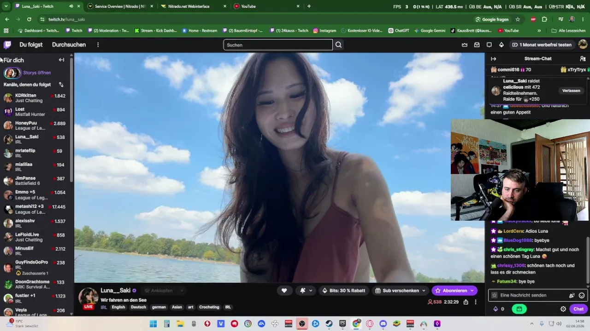Image resolution: width=590 pixels, height=331 pixels.
Task: Click the Abonnieren button
Action: (454, 291)
